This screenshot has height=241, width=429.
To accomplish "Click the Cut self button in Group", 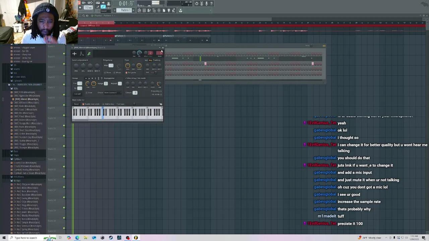I will [x=77, y=94].
